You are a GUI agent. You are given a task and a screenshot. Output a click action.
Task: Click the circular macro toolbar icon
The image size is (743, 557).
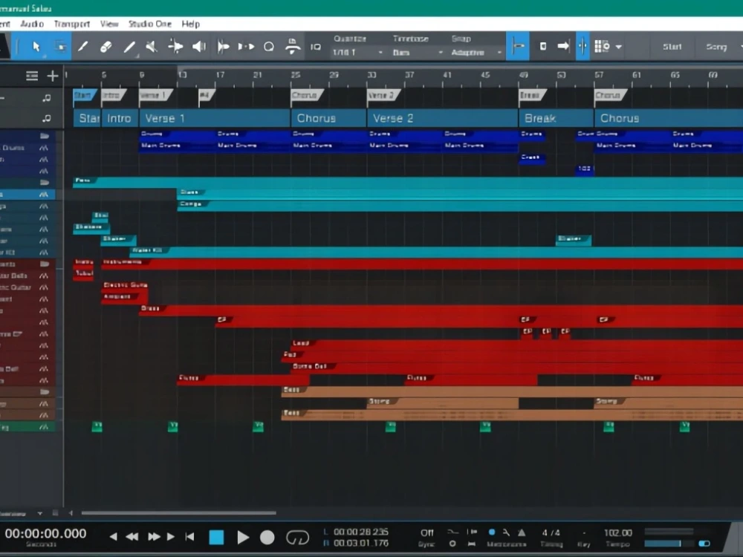tap(269, 46)
